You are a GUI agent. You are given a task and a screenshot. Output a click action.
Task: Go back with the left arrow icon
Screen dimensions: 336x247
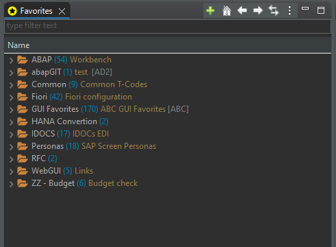pyautogui.click(x=242, y=10)
